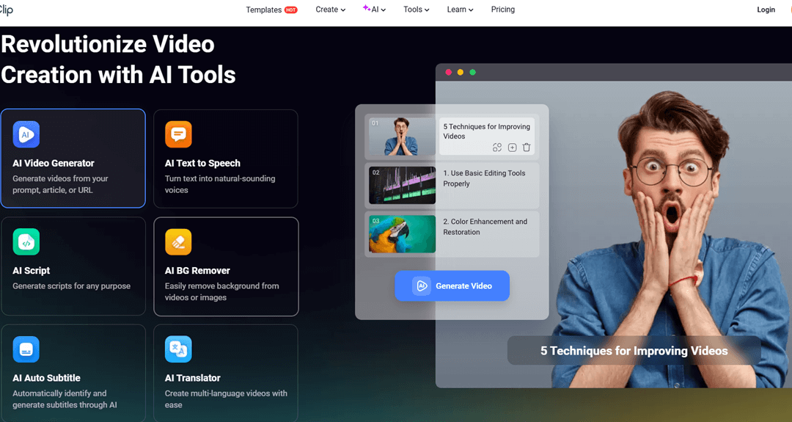
Task: Click 'Generate scripts for any purpose' description
Action: point(71,286)
